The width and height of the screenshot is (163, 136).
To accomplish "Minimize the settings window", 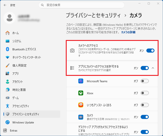I will pyautogui.click(x=139, y=4).
